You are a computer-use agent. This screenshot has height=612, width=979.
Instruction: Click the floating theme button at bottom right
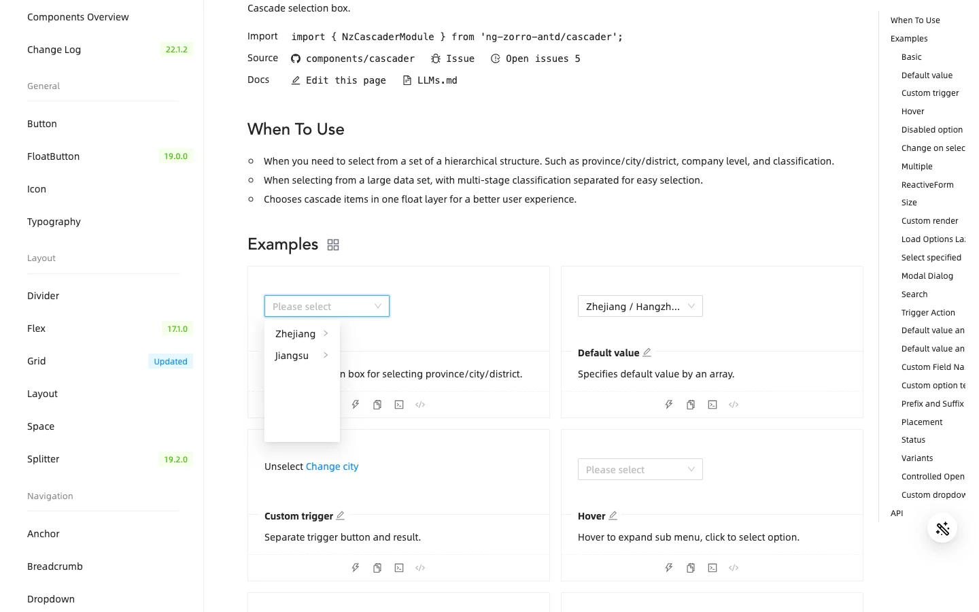pos(942,528)
